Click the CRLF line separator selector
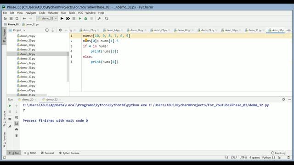This screenshot has height=165, width=294. (234, 158)
